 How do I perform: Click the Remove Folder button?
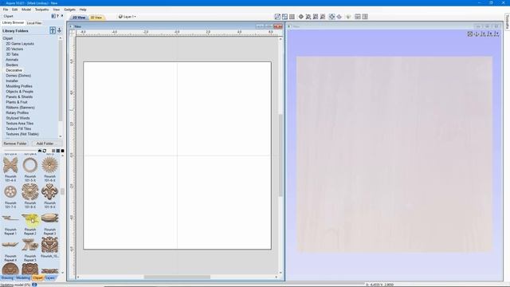coord(15,143)
